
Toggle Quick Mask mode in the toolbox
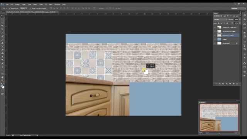(x=2, y=90)
